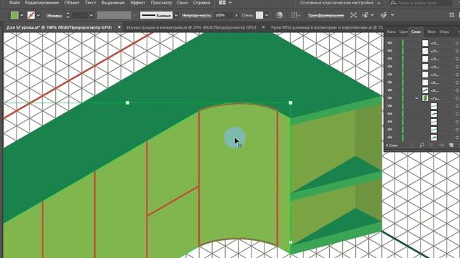The height and width of the screenshot is (258, 460).
Task: Collapse the <Гр... group in Layers panel
Action: 417,98
